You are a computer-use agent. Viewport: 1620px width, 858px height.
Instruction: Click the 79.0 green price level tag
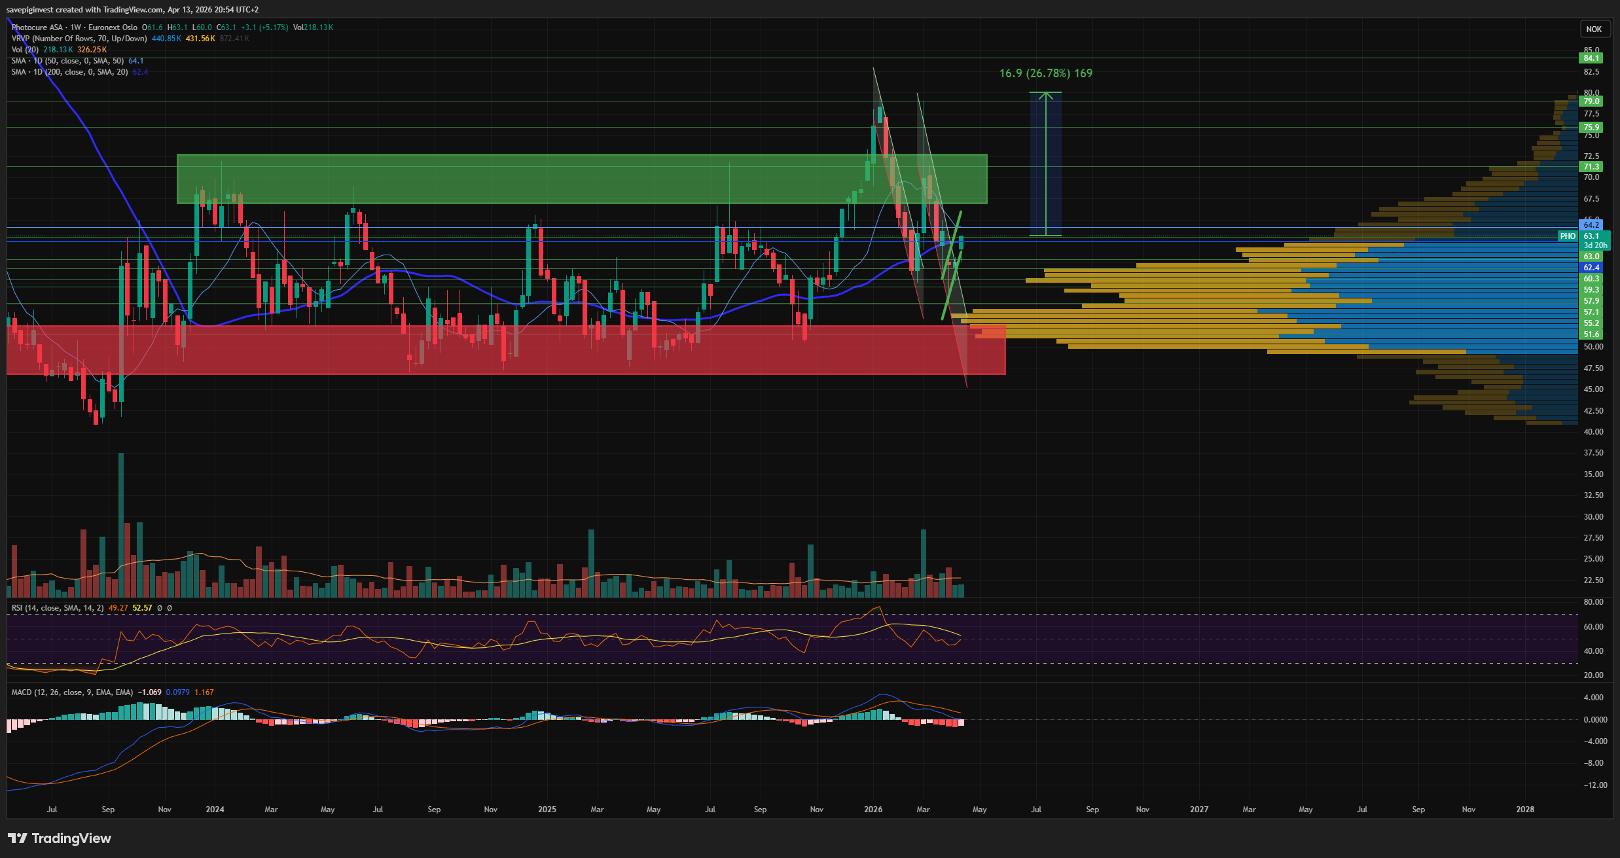[x=1591, y=101]
